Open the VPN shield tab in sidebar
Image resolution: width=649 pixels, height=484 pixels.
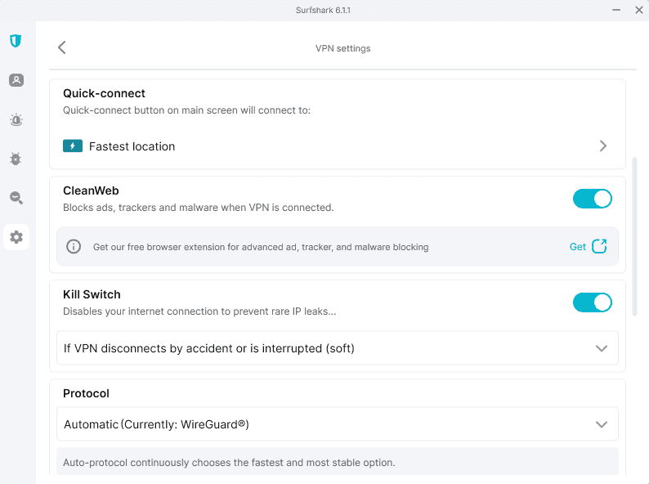pos(16,41)
